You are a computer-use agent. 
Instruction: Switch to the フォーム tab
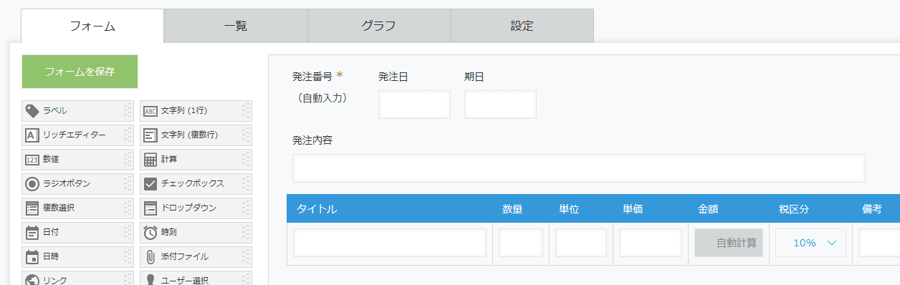coord(92,26)
